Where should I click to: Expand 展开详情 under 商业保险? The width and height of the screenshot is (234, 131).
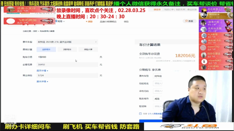42,82
